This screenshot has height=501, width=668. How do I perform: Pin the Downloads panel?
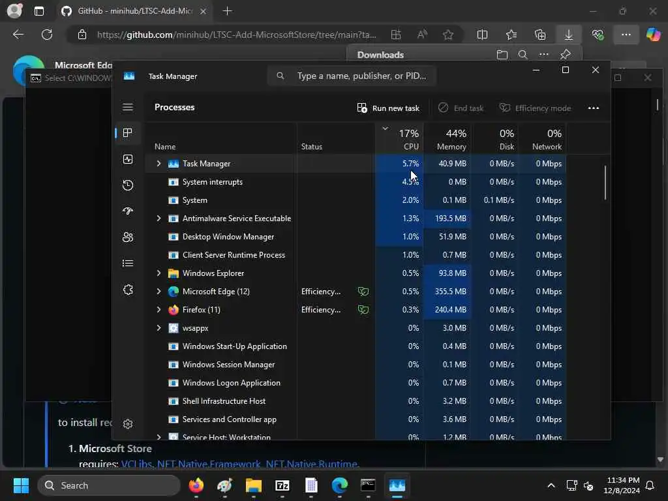coord(566,55)
